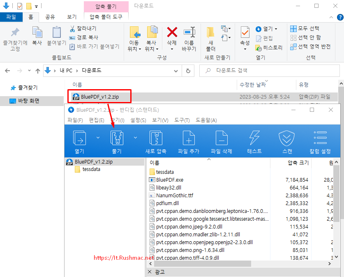Click the 수정한 날짜 column header
344x277 pixels.
point(252,85)
